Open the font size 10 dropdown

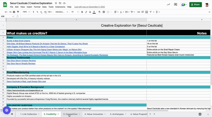pos(75,12)
